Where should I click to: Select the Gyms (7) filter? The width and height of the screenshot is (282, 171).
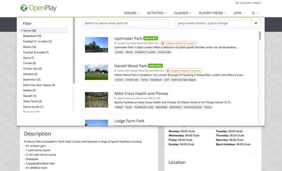28,58
